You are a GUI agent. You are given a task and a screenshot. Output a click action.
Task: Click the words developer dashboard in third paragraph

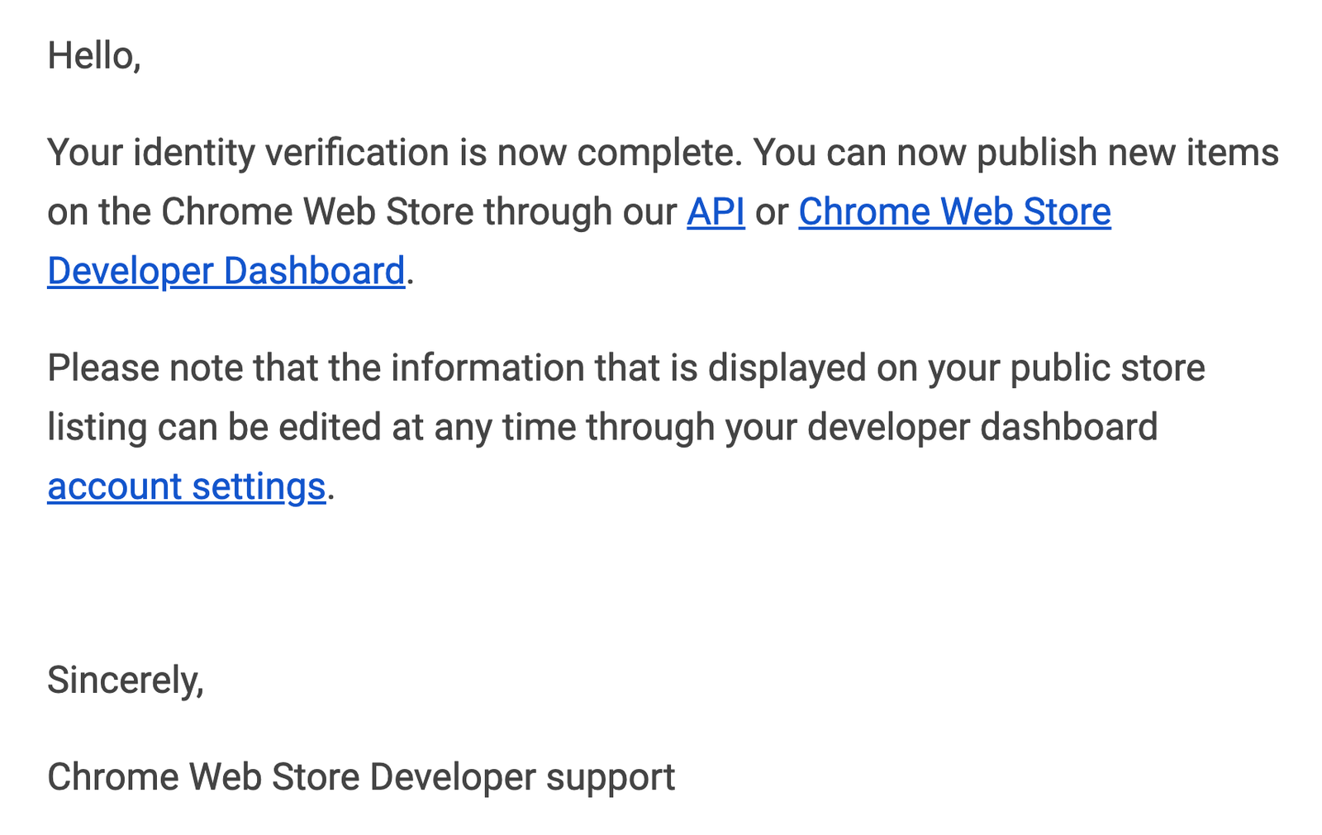coord(983,427)
